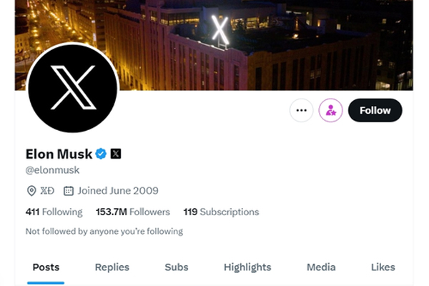
Task: Go to the Media tab
Action: [x=321, y=267]
